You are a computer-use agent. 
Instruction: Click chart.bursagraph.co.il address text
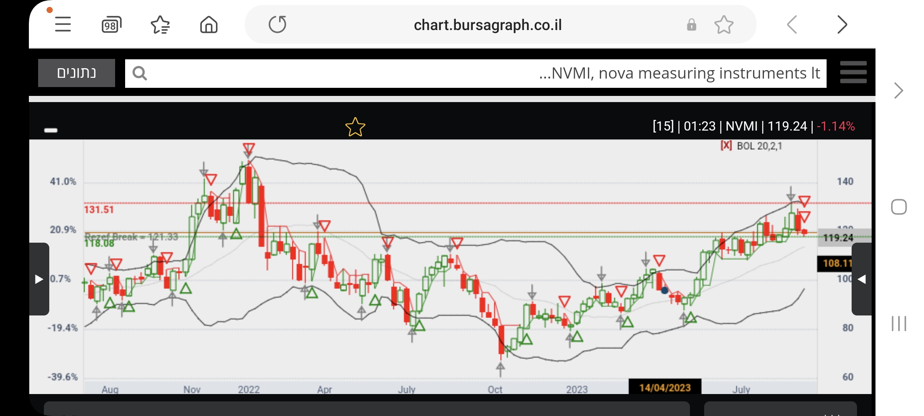point(487,25)
